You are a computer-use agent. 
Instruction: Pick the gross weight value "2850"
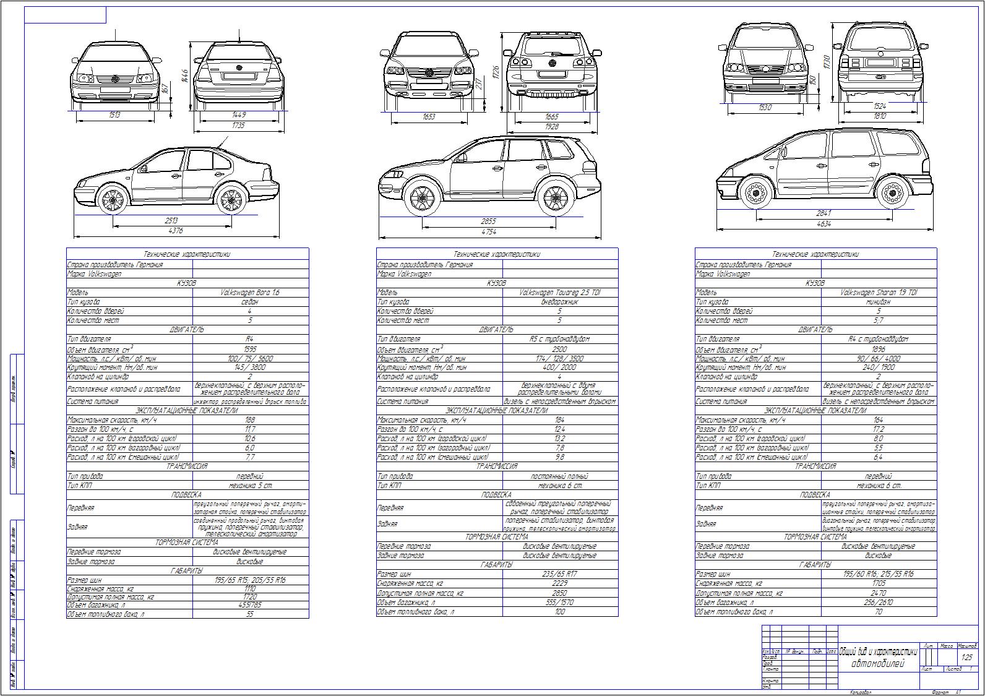coord(560,593)
